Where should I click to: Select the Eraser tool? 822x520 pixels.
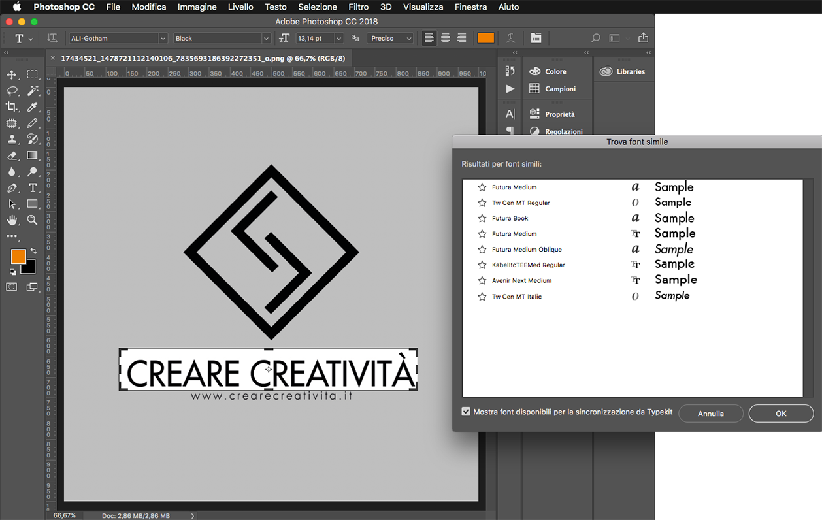click(x=12, y=155)
